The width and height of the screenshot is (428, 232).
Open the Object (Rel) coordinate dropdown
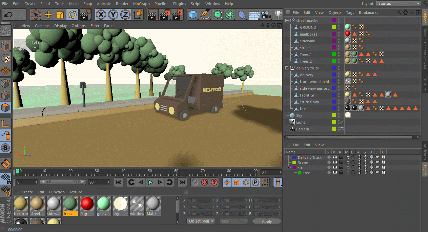(x=201, y=221)
